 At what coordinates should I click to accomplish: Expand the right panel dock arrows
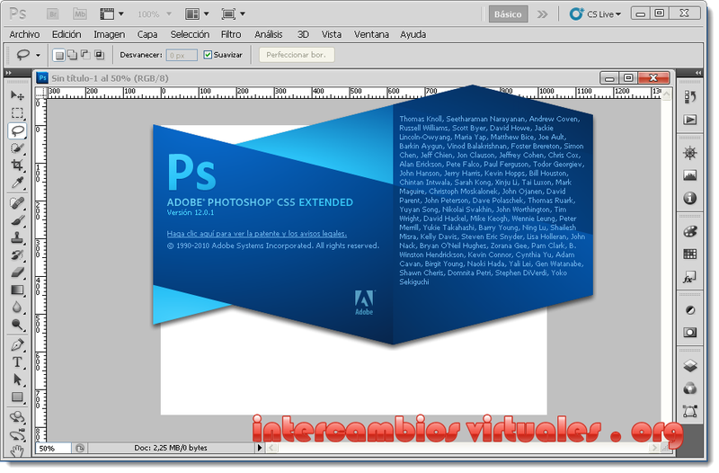point(698,73)
